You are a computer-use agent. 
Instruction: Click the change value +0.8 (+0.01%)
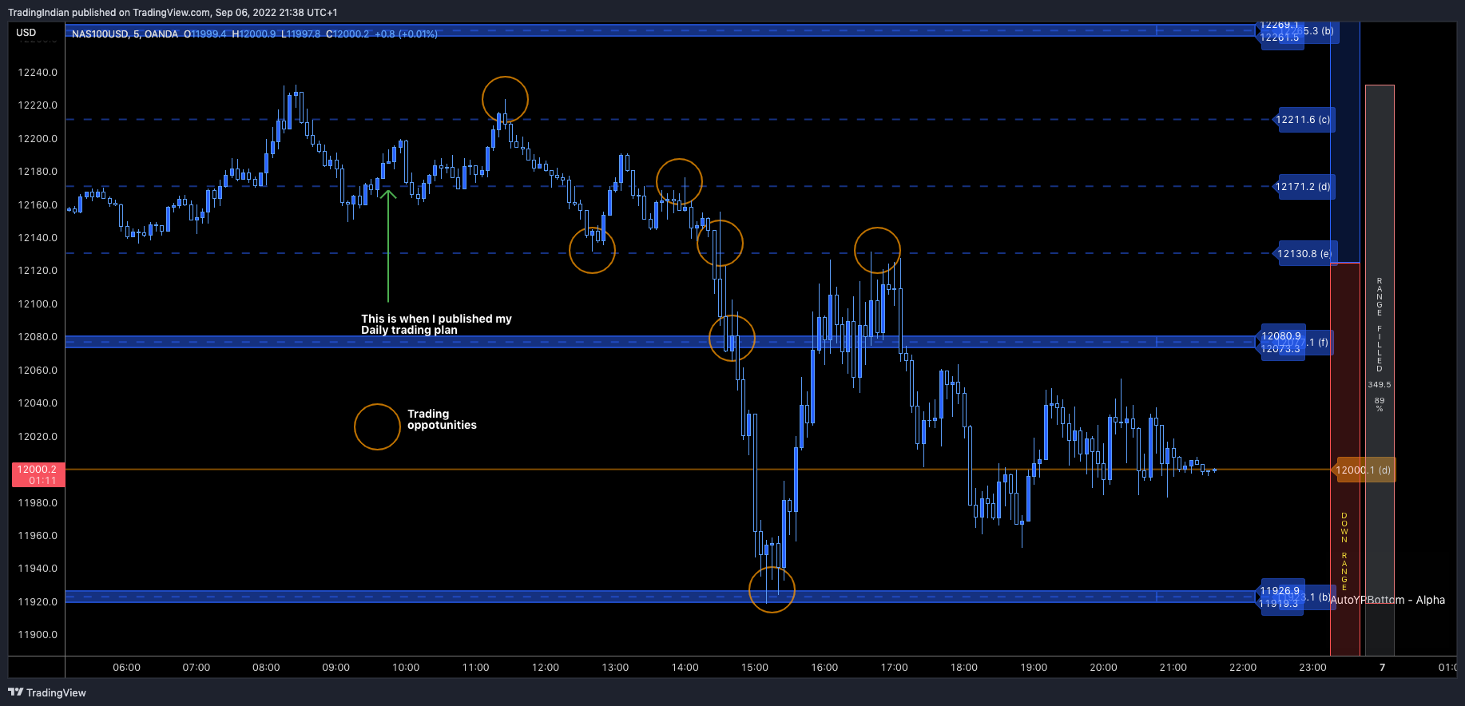[x=406, y=34]
